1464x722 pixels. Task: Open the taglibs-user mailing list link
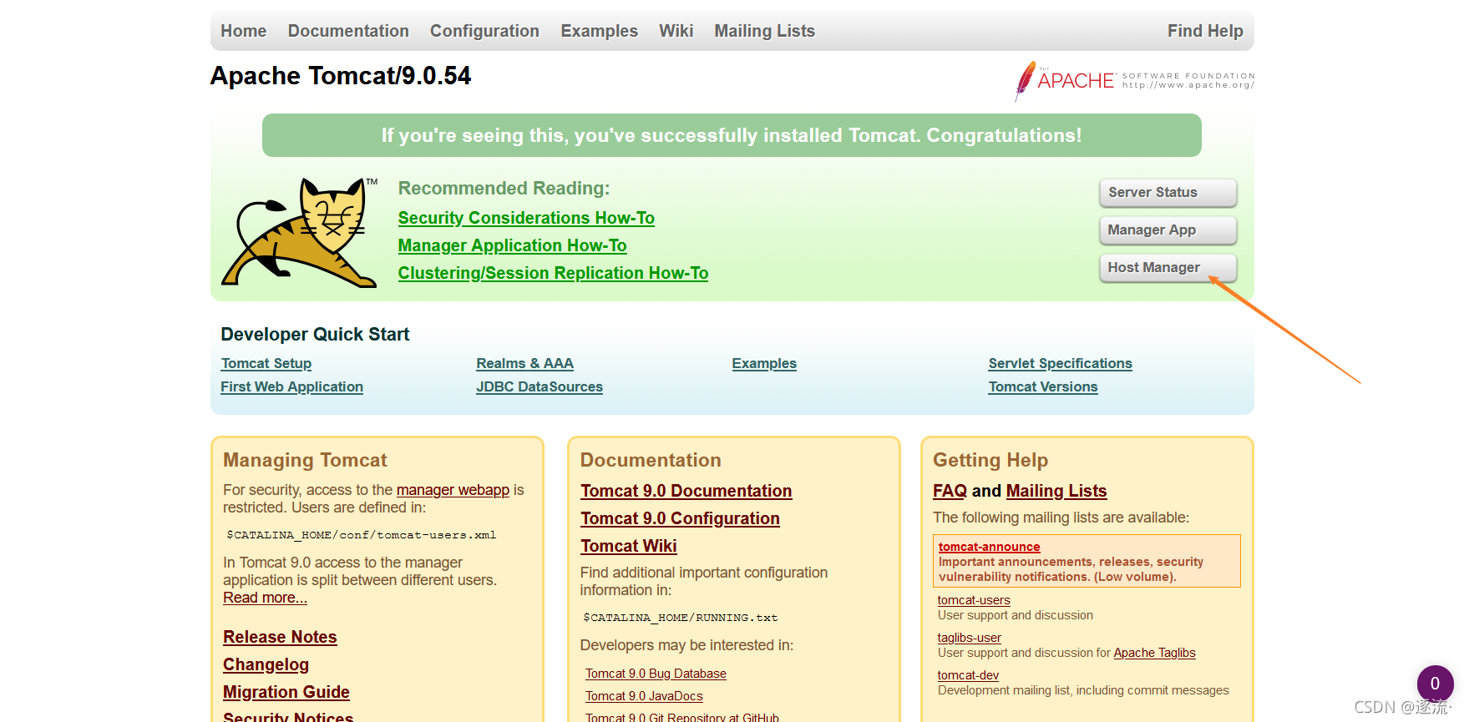tap(969, 638)
